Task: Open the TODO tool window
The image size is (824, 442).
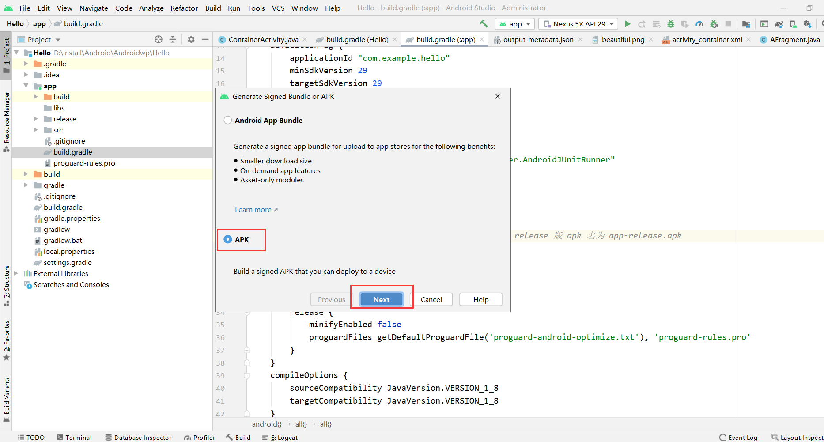Action: [31, 437]
